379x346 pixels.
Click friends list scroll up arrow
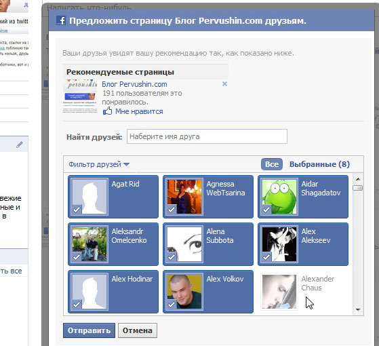click(x=358, y=179)
